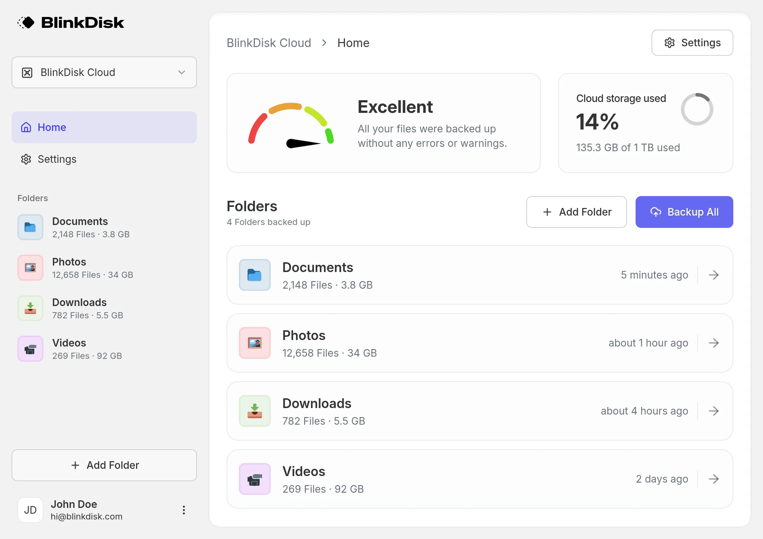The image size is (763, 539).
Task: Select Home in the breadcrumb trail
Action: point(353,43)
